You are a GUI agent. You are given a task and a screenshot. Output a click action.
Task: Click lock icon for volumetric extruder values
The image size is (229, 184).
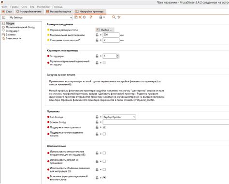pyautogui.click(x=97, y=169)
